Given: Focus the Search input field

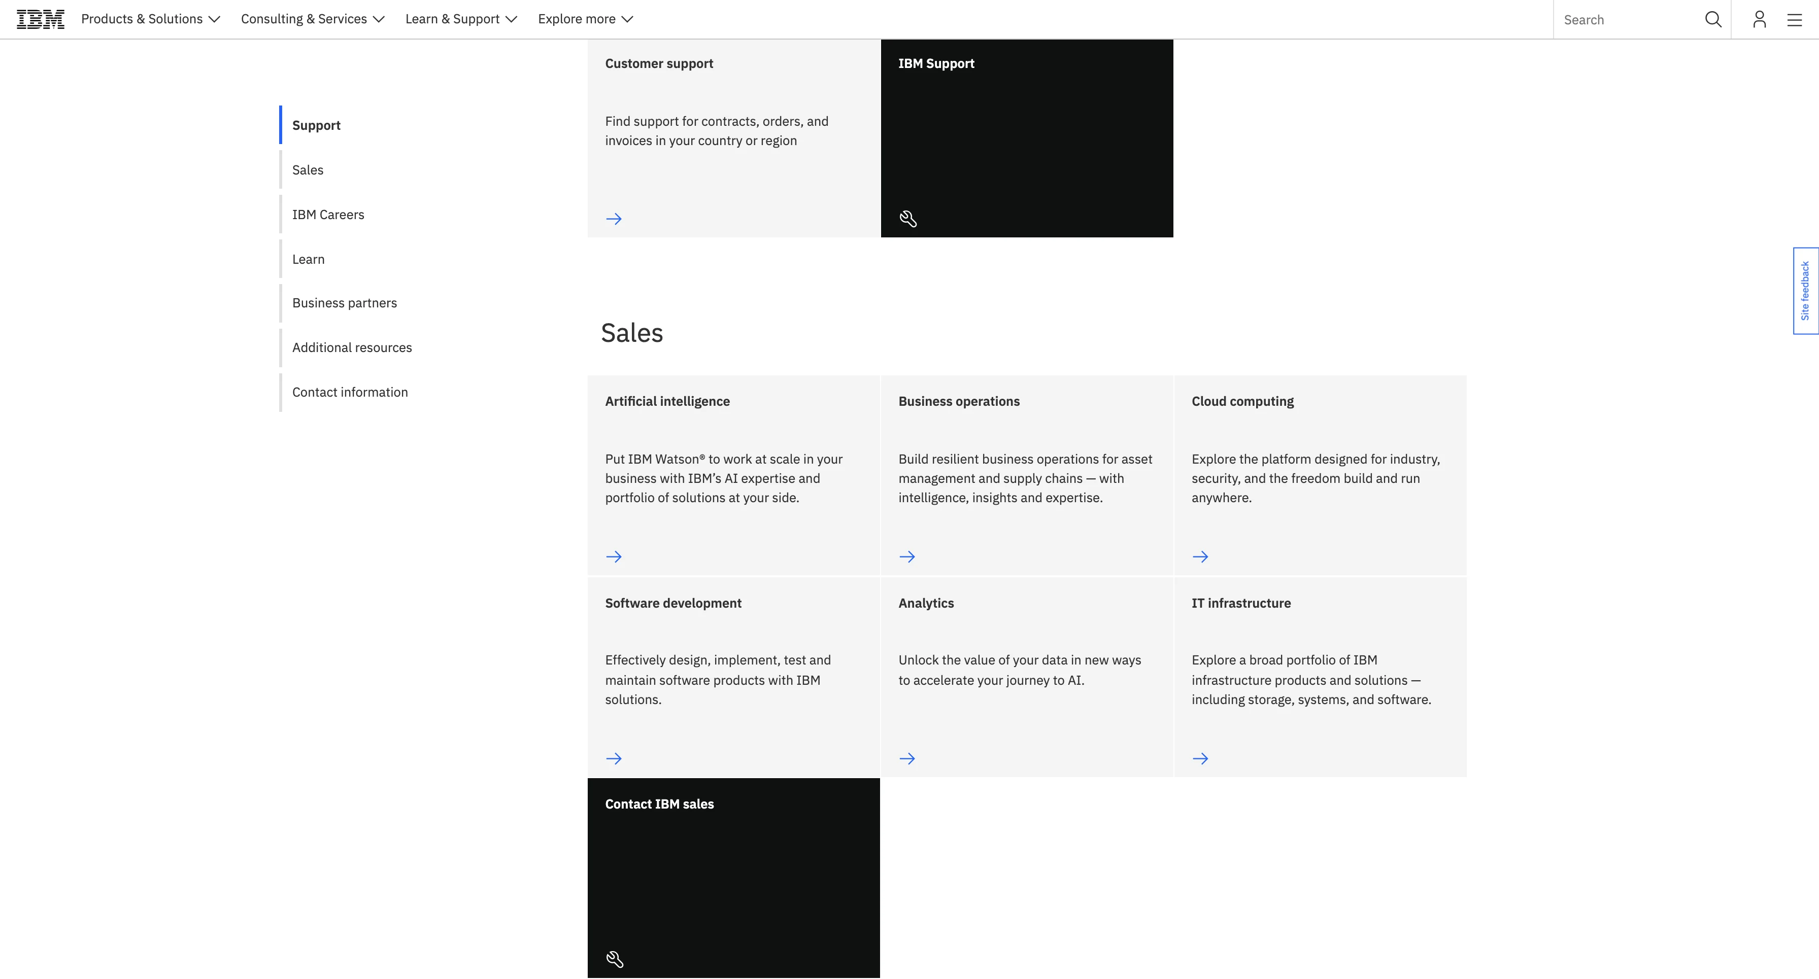Looking at the screenshot, I should coord(1628,20).
